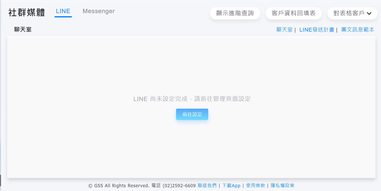381x191 pixels.
Task: Go to the LINE發送計畫 page
Action: 317,30
